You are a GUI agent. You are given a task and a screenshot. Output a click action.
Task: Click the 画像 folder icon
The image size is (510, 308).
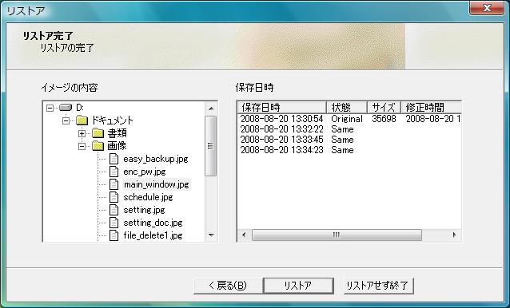[98, 146]
